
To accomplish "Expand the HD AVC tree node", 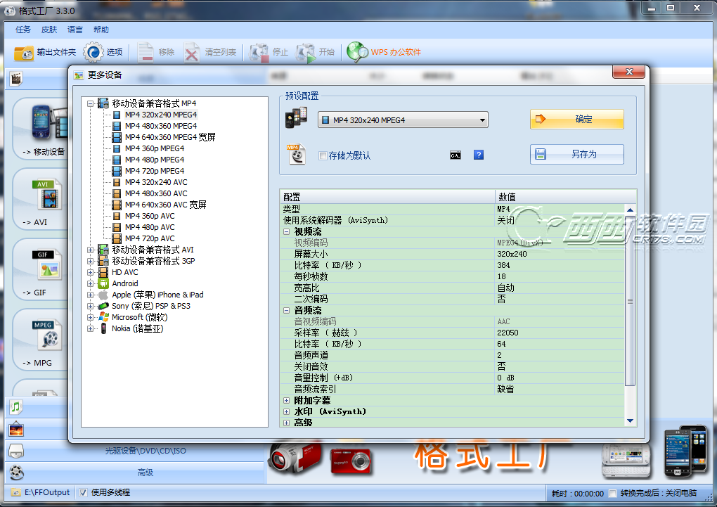I will [90, 273].
